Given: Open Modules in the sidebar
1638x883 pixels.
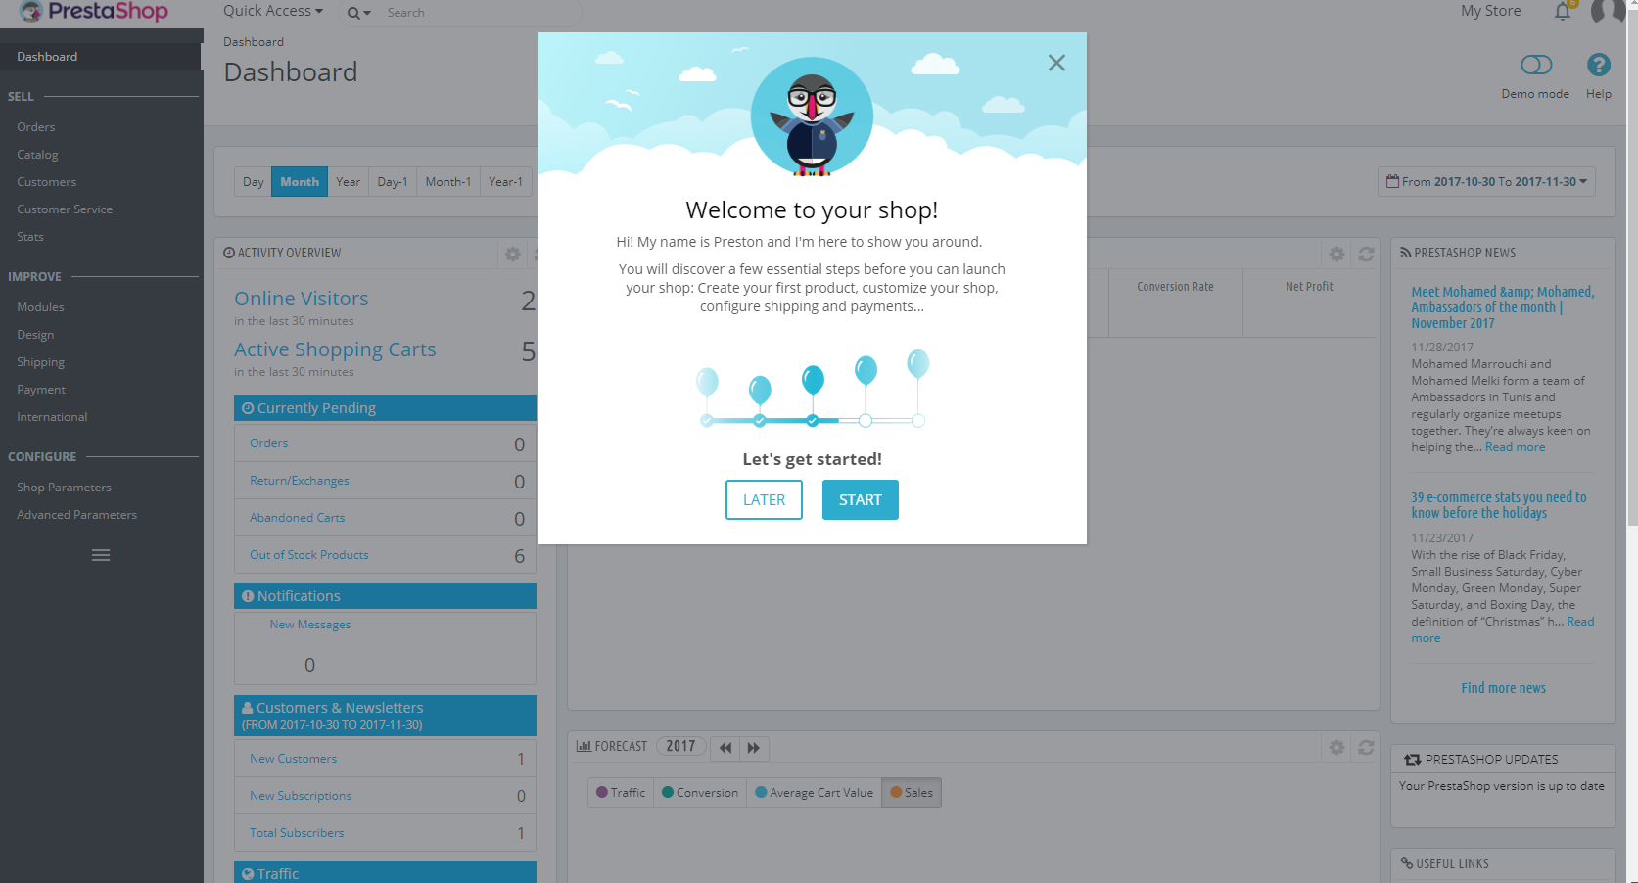Looking at the screenshot, I should 40,307.
